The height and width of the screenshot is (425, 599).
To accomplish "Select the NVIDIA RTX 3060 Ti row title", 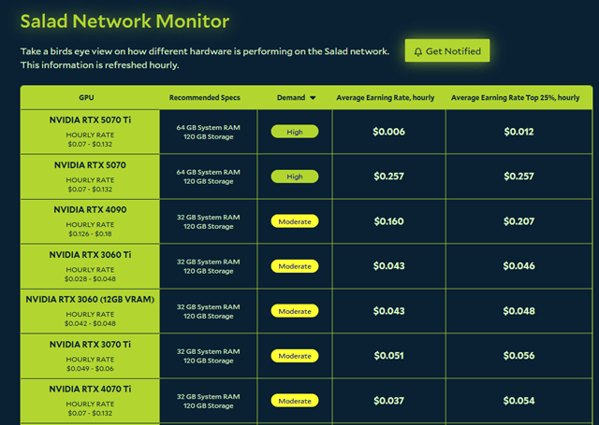I will 90,255.
